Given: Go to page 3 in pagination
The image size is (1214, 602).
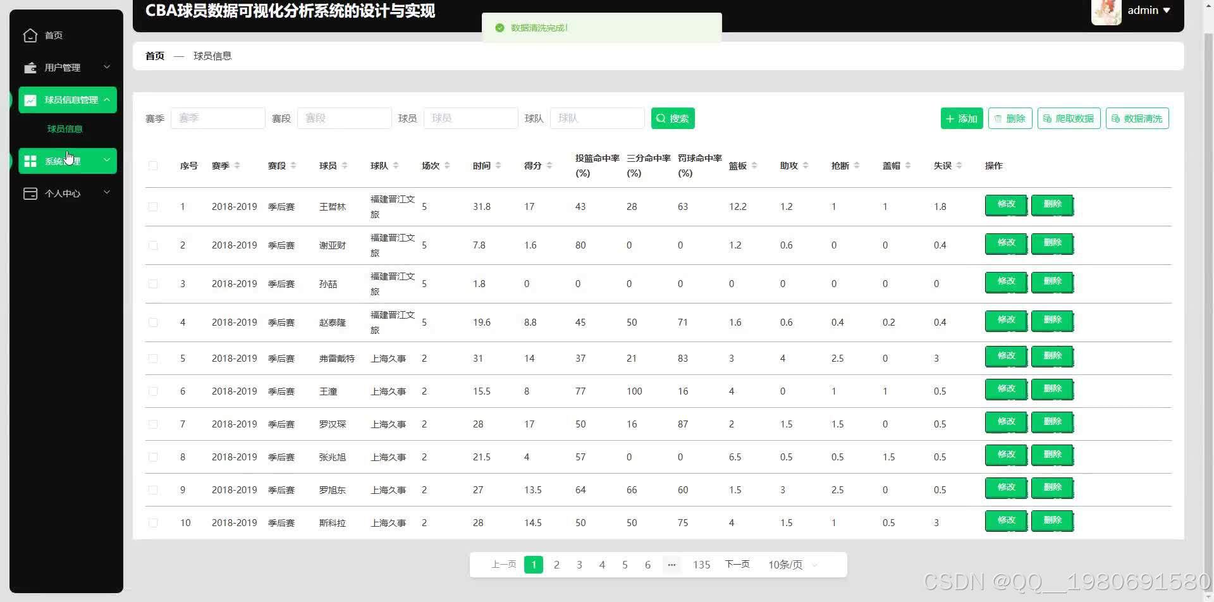Looking at the screenshot, I should click(x=579, y=564).
